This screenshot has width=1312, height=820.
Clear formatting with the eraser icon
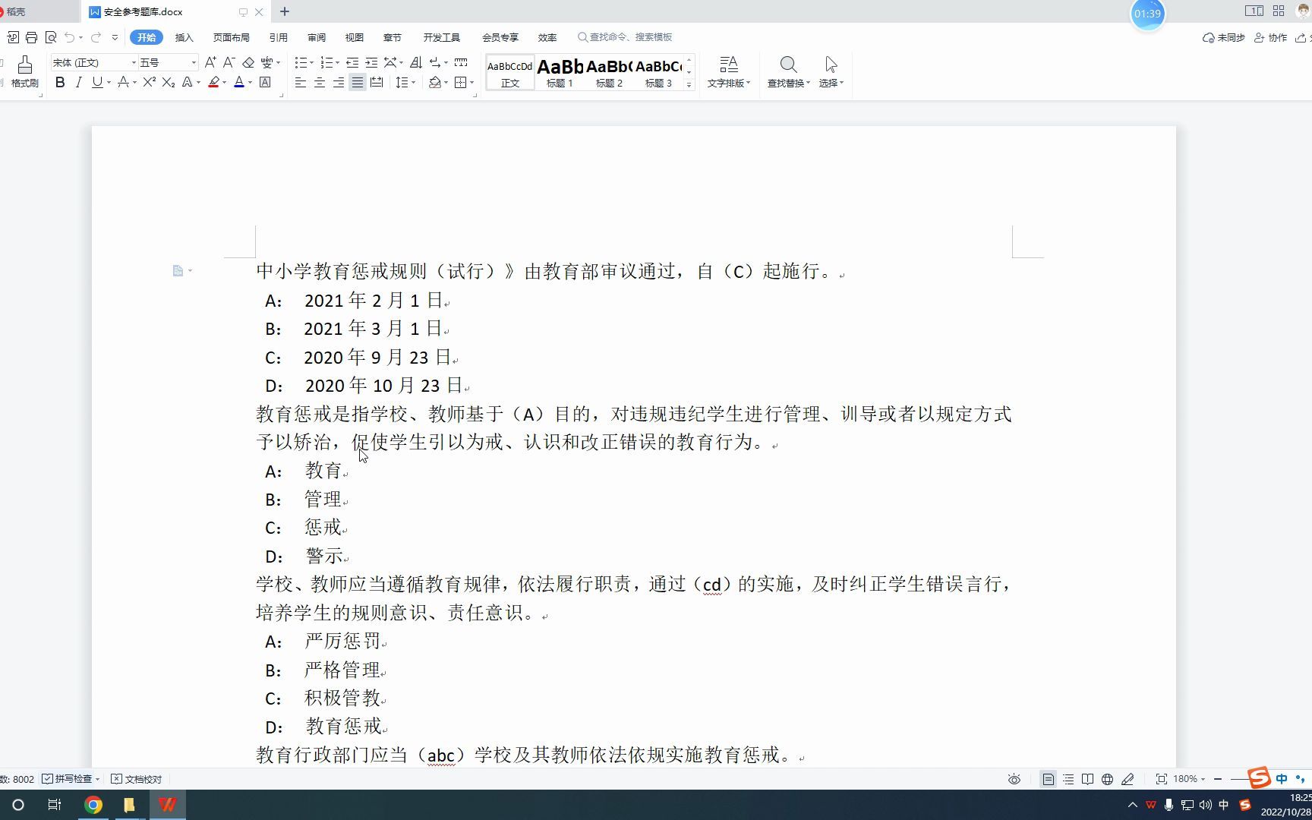(x=248, y=62)
